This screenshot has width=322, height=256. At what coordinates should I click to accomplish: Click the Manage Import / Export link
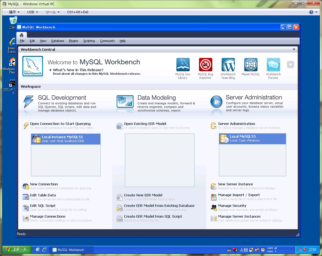(239, 195)
